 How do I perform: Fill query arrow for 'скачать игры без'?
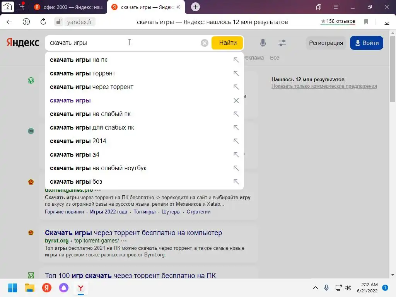(x=236, y=182)
